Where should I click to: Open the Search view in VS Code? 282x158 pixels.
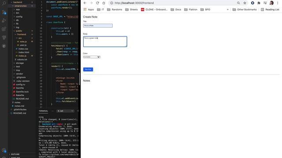pos(4,3)
